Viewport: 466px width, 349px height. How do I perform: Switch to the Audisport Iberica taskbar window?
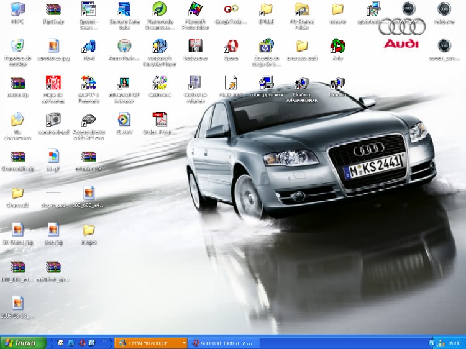[224, 343]
